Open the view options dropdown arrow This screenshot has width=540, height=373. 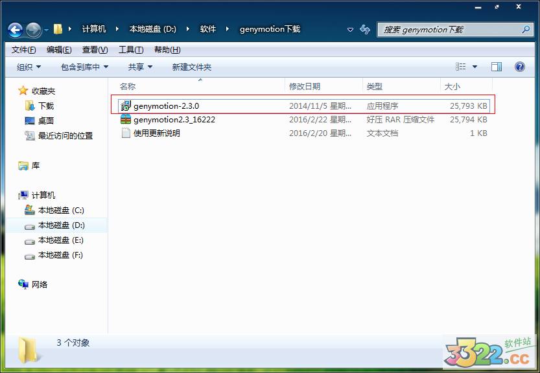(475, 67)
